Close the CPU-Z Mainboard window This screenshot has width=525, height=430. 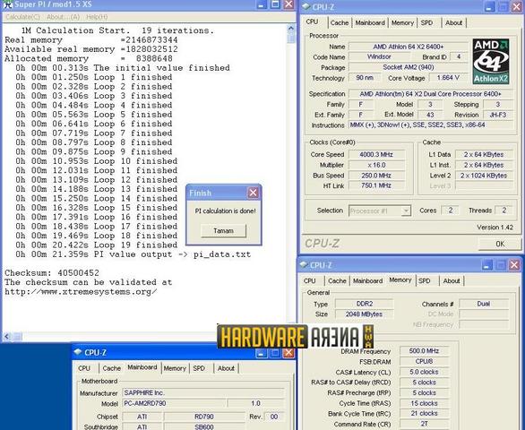[x=288, y=353]
